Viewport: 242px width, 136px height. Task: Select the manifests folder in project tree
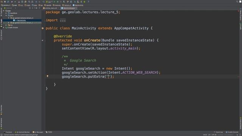[12, 13]
